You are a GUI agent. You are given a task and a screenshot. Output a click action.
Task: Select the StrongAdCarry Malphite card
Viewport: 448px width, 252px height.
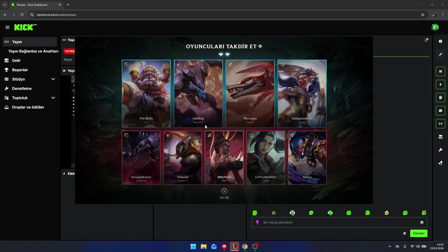coord(141,157)
